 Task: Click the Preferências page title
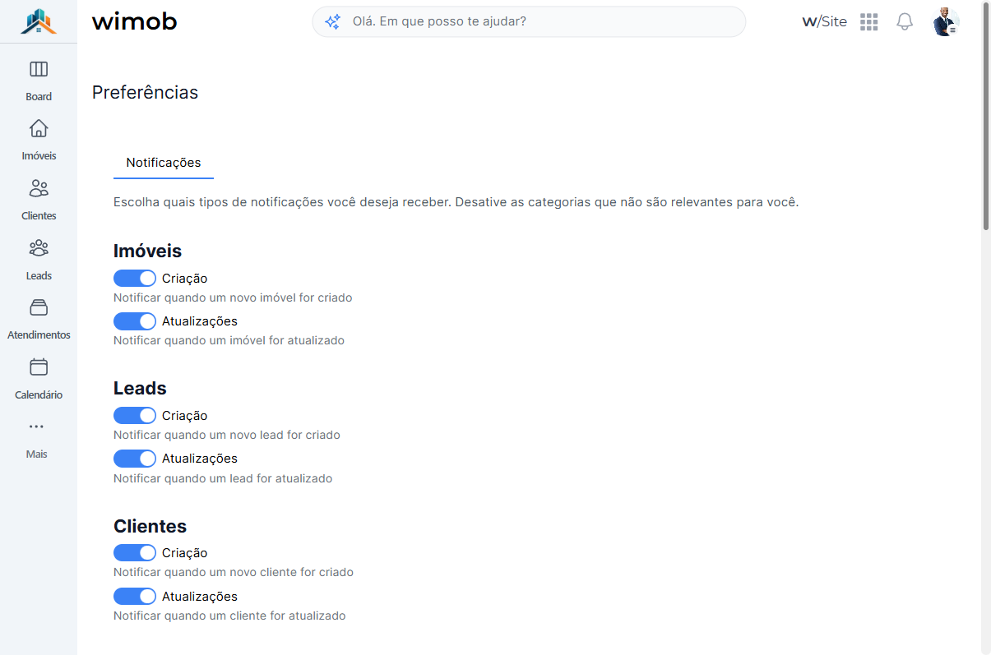click(x=145, y=92)
